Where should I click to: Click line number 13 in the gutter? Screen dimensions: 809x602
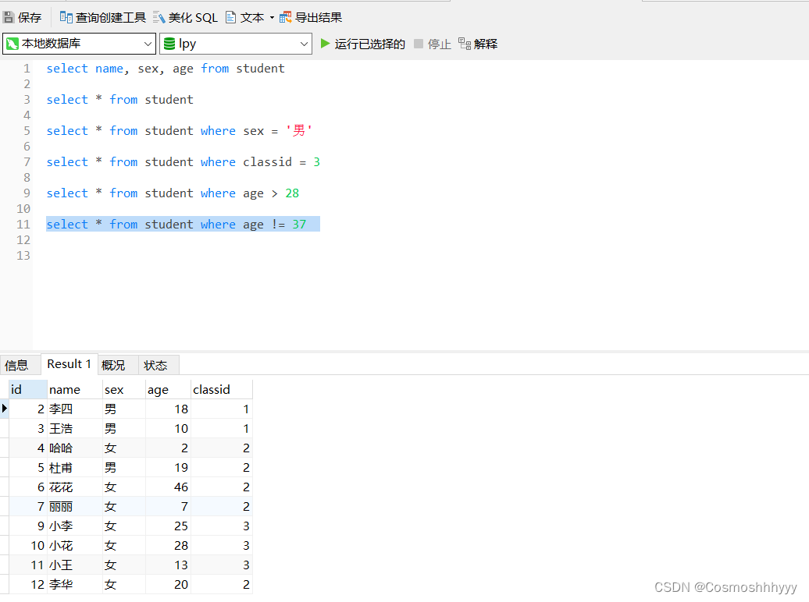coord(23,256)
